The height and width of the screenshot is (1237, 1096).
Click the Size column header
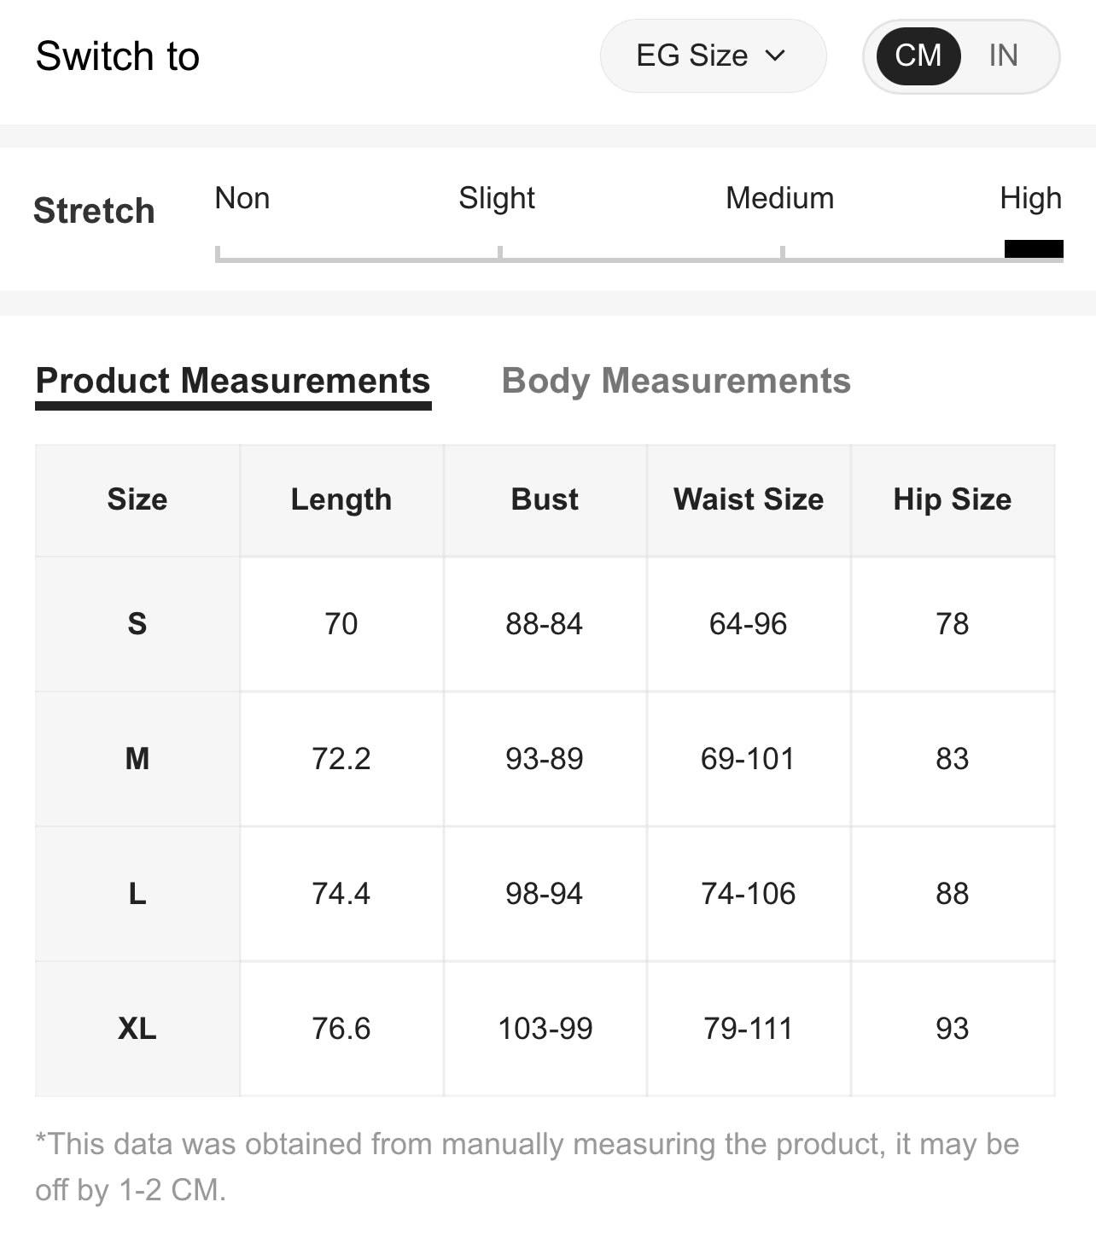click(x=137, y=499)
